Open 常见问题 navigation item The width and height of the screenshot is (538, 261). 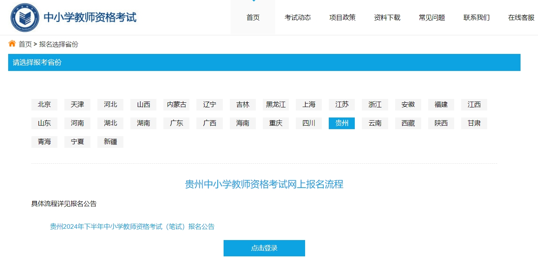click(432, 17)
